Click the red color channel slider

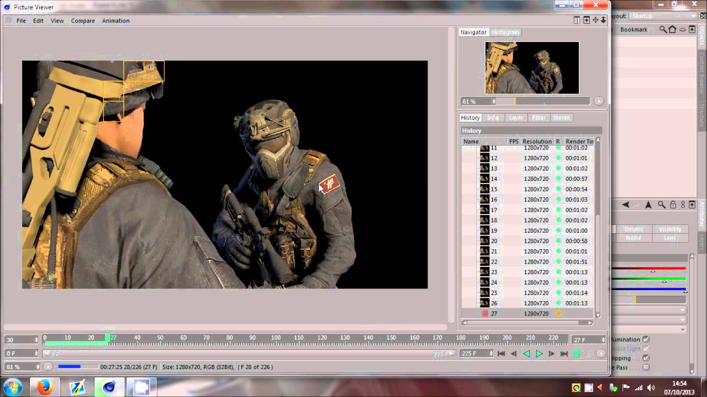[x=649, y=269]
